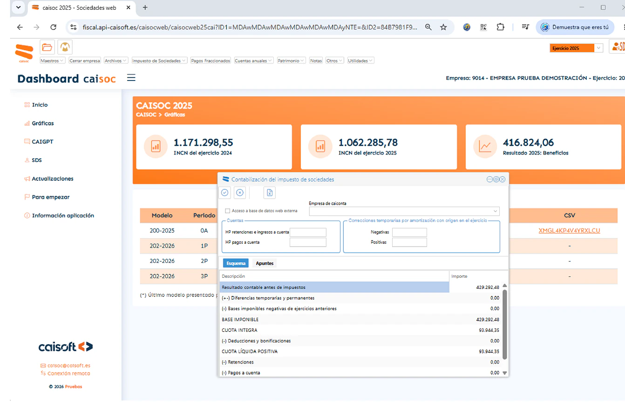Open the Maestros menu
625x402 pixels.
(52, 60)
